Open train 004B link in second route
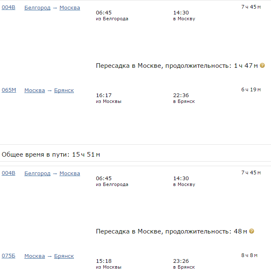Viewport: 271px width, 274px height. click(8, 173)
